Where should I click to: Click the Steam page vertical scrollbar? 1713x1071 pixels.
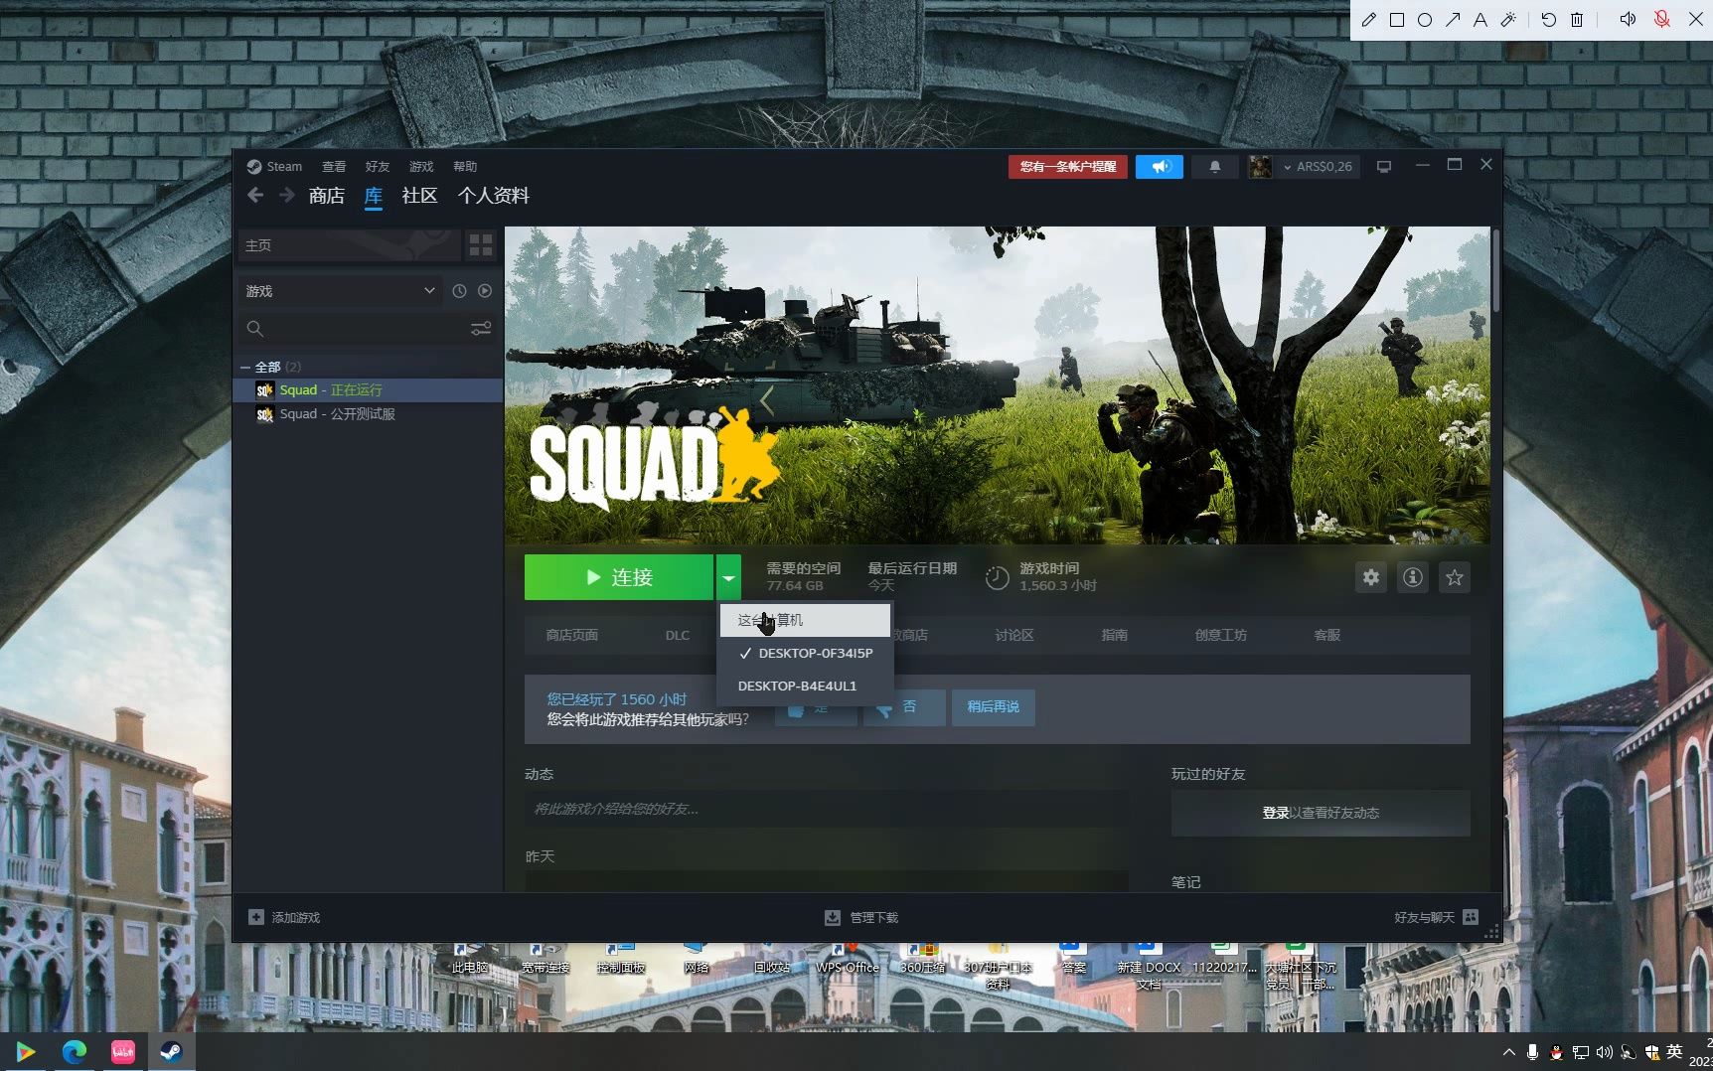point(1495,270)
